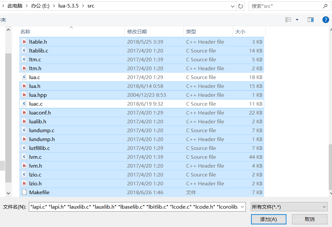Click the navigation pane scrollbar thumb

coord(8,118)
